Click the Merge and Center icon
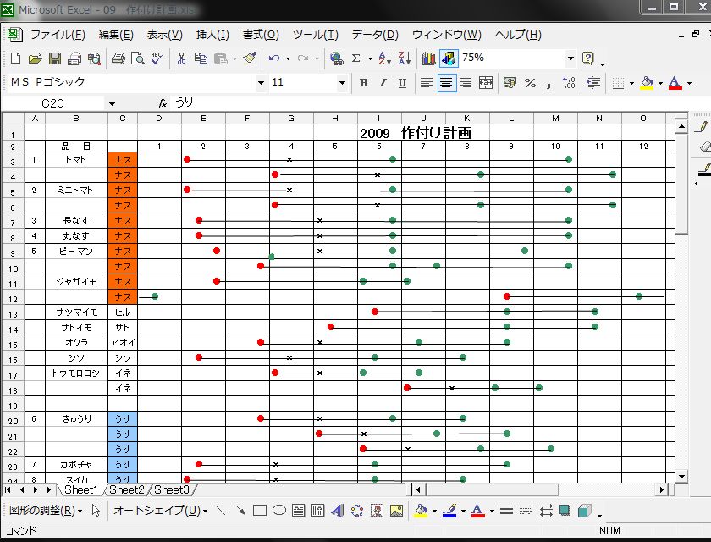Viewport: 711px width, 542px height. tap(486, 82)
